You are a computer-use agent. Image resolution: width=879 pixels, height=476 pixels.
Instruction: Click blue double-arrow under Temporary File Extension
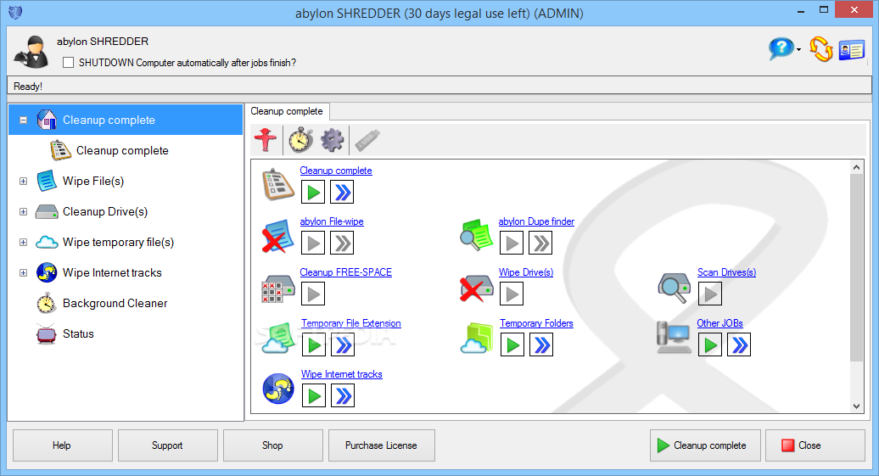[x=343, y=344]
